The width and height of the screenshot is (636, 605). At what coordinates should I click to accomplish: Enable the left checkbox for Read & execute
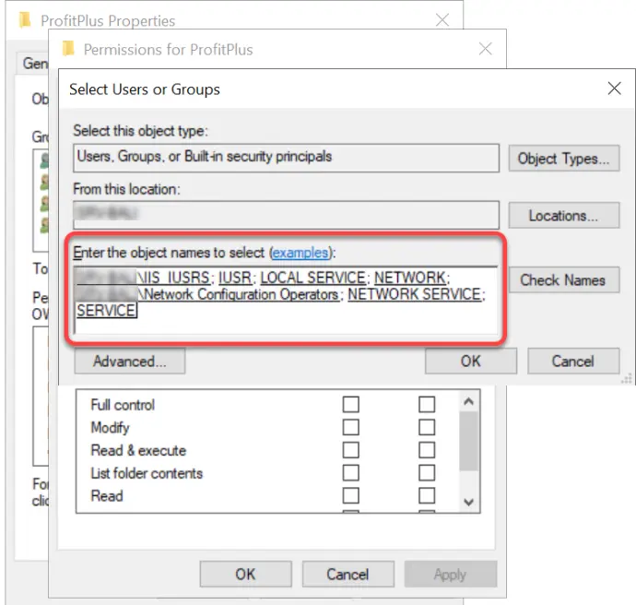tap(351, 451)
